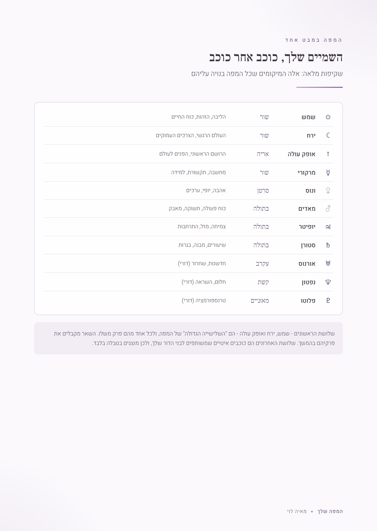This screenshot has height=531, width=377.
Task: Click the heading השמיים שלך, כוכב אחר כוכב
Action: pyautogui.click(x=276, y=57)
